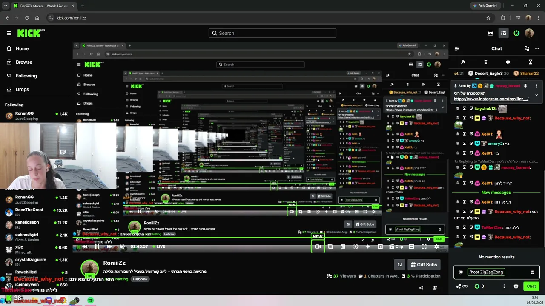
Task: Collapse the pinned message with the chevron
Action: pyautogui.click(x=536, y=95)
